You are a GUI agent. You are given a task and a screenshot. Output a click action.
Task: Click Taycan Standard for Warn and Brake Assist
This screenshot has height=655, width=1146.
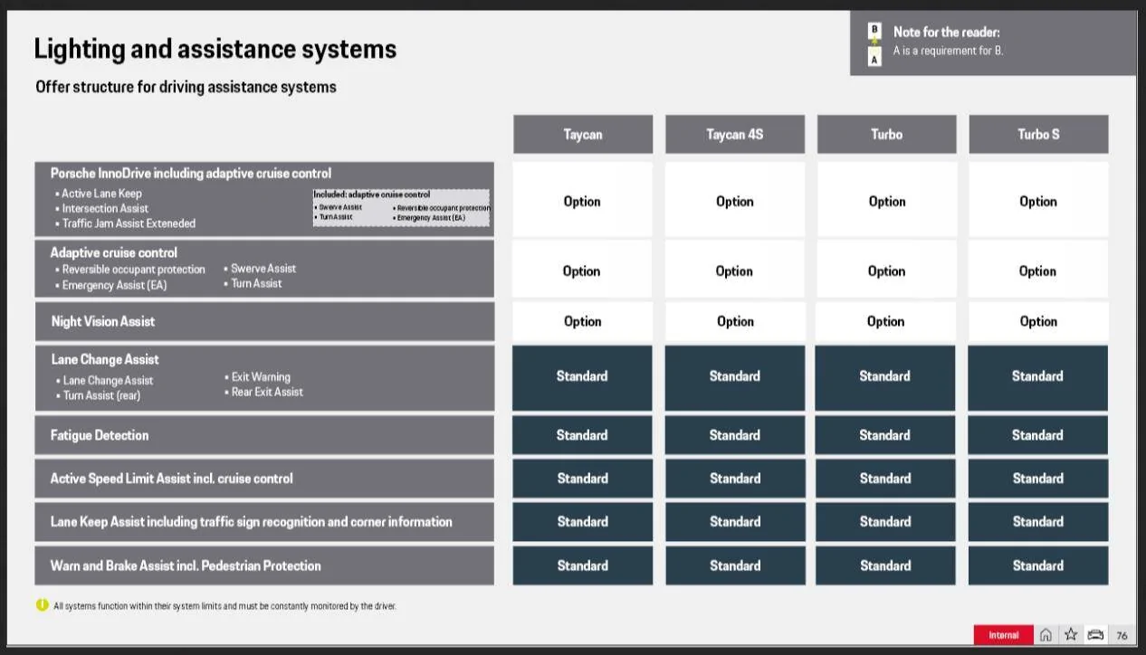tap(583, 565)
